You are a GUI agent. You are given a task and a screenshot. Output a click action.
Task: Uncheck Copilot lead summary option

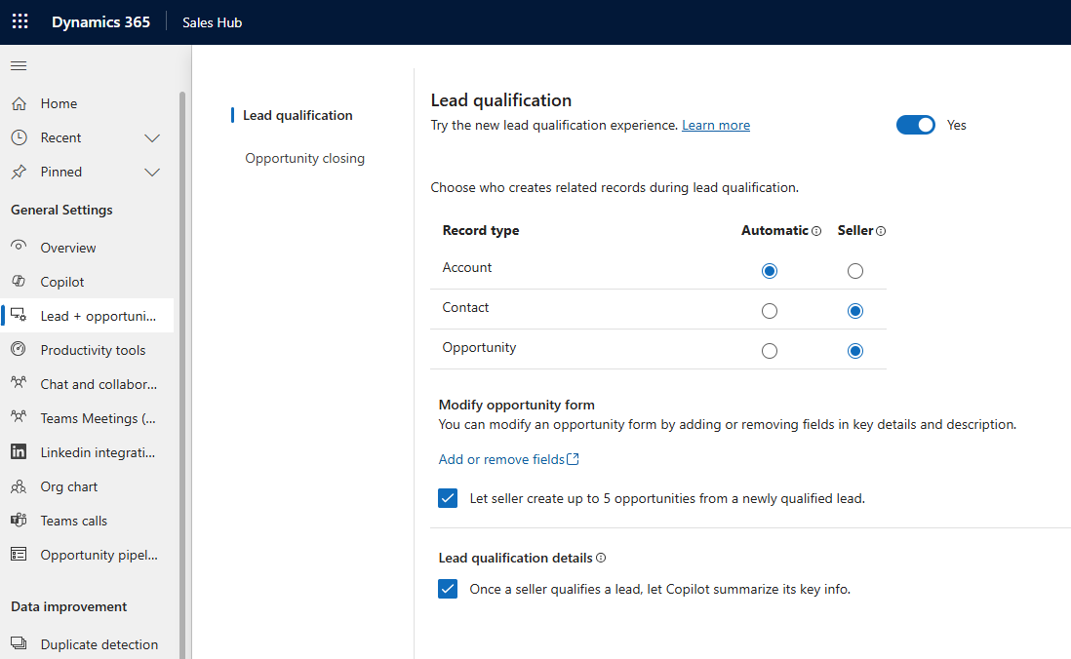[x=448, y=589]
